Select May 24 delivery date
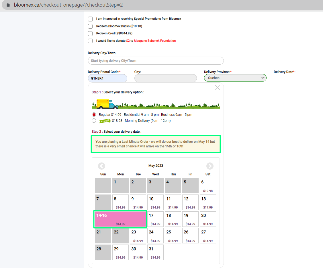Viewport: 323px width, 268px height. pyautogui.click(x=156, y=236)
